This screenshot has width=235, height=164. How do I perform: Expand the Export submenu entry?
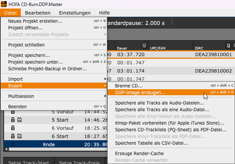54,86
